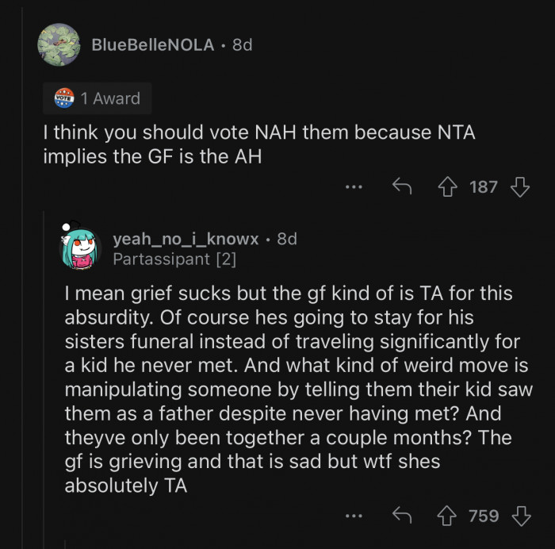Click the 8d timestamp beside BlueBelleNOLA
This screenshot has height=549, width=555.
point(242,45)
